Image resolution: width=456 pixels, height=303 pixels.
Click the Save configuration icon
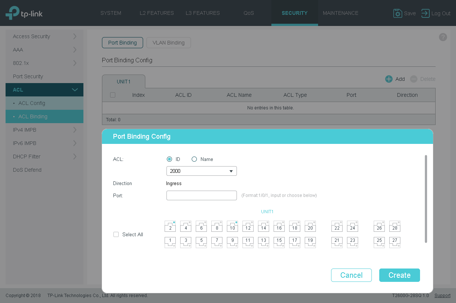point(397,13)
